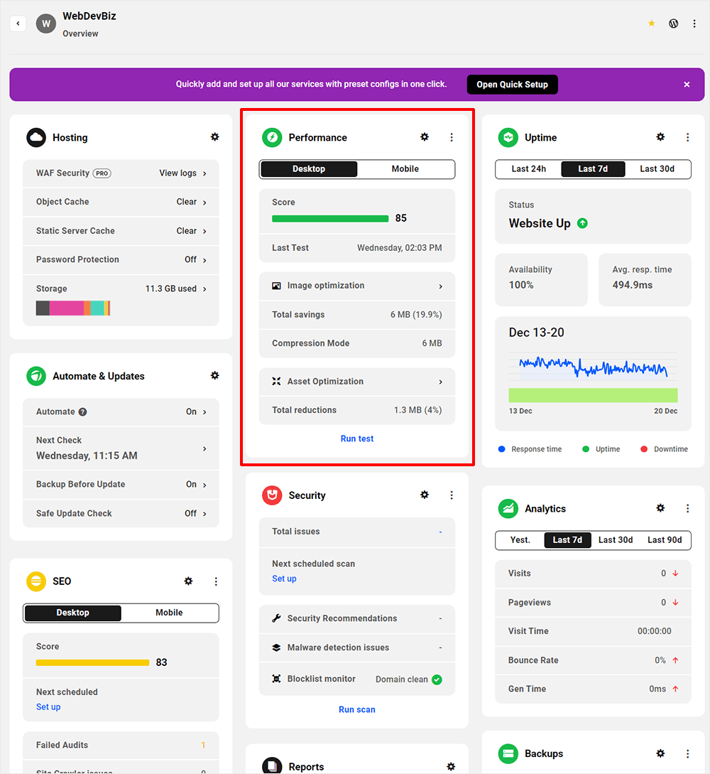710x774 pixels.
Task: Click Performance score green bar
Action: (330, 219)
